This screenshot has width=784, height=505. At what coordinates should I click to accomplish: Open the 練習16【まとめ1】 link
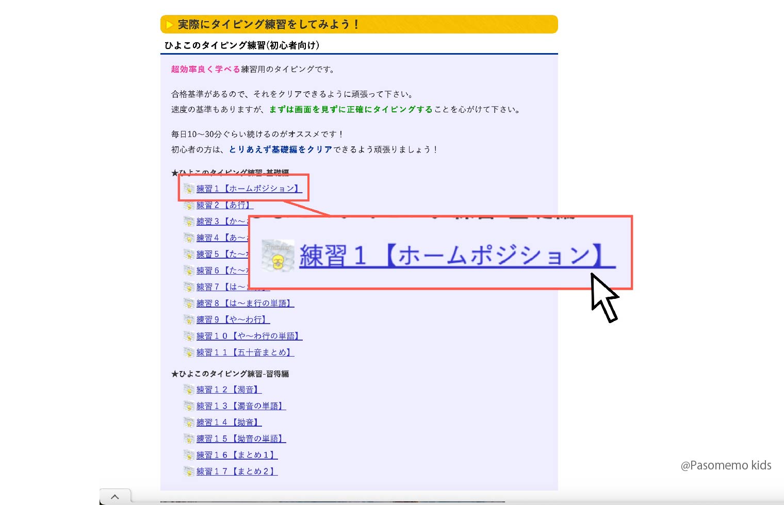(237, 455)
